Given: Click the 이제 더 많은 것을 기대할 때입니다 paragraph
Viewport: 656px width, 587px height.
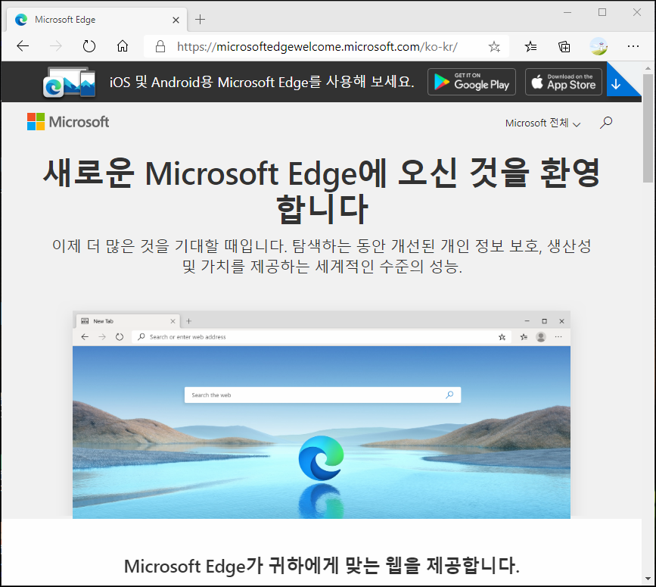Looking at the screenshot, I should coord(322,256).
